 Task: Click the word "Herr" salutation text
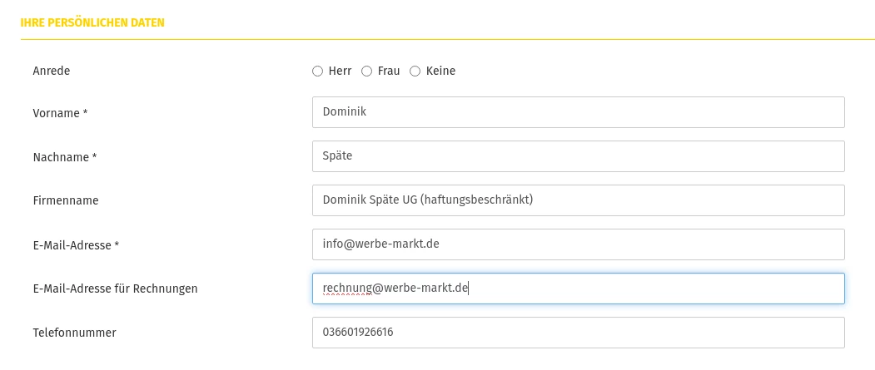click(340, 72)
